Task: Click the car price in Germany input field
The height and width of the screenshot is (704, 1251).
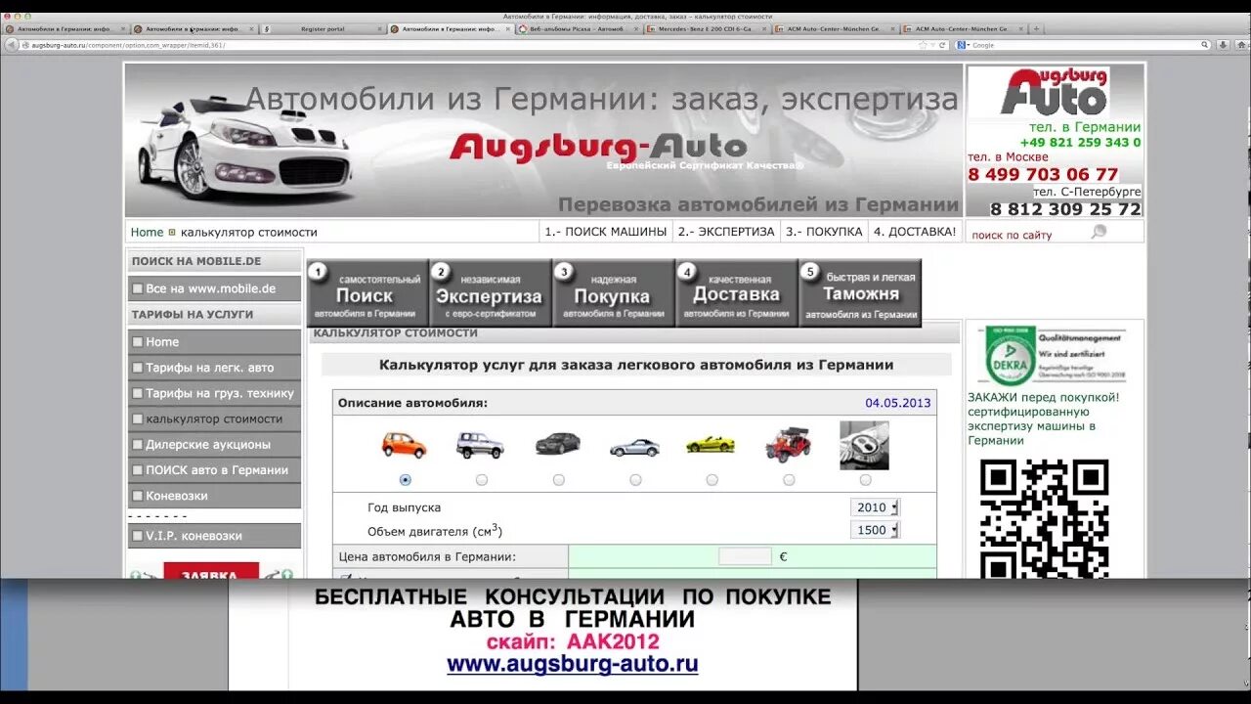Action: [x=745, y=556]
